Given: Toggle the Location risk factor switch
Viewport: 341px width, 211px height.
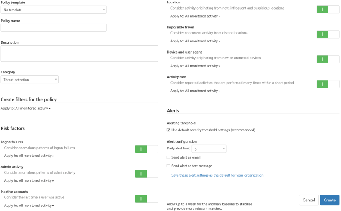Looking at the screenshot, I should tap(328, 10).
